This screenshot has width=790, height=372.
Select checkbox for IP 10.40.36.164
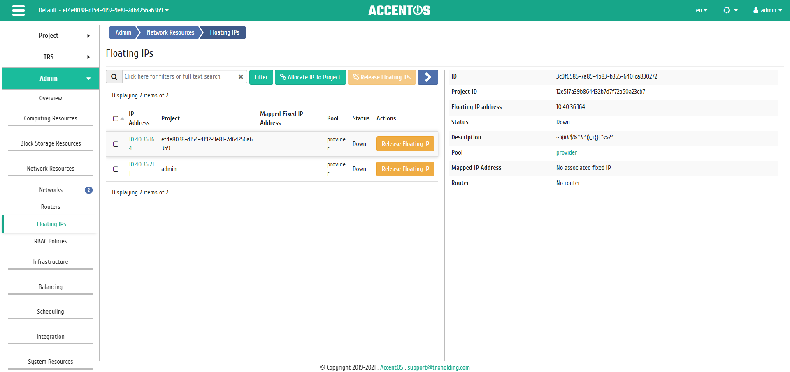click(116, 144)
